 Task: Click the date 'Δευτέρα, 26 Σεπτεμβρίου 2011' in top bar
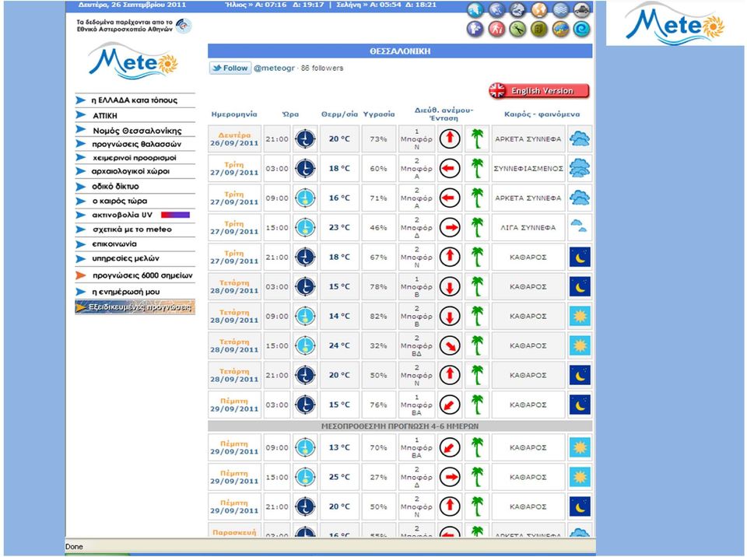pos(132,5)
